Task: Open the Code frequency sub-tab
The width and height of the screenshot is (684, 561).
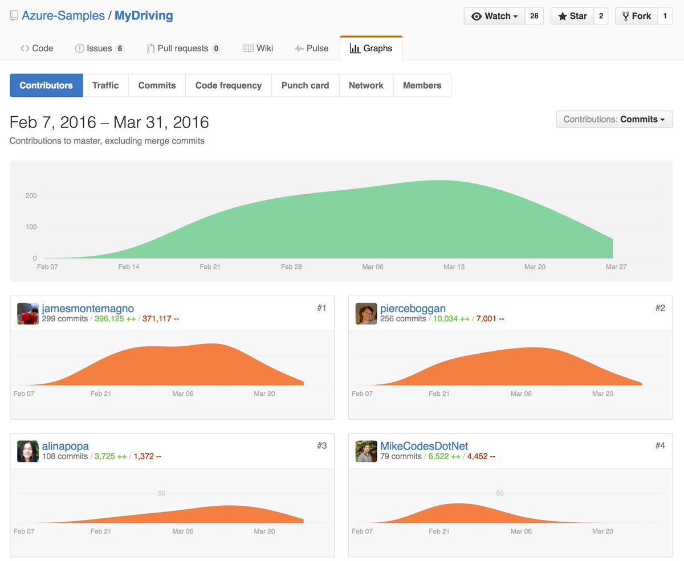Action: click(x=229, y=85)
